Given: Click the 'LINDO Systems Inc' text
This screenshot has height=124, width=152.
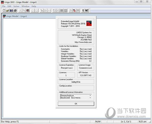Looking at the screenshot, I should pos(84,33).
